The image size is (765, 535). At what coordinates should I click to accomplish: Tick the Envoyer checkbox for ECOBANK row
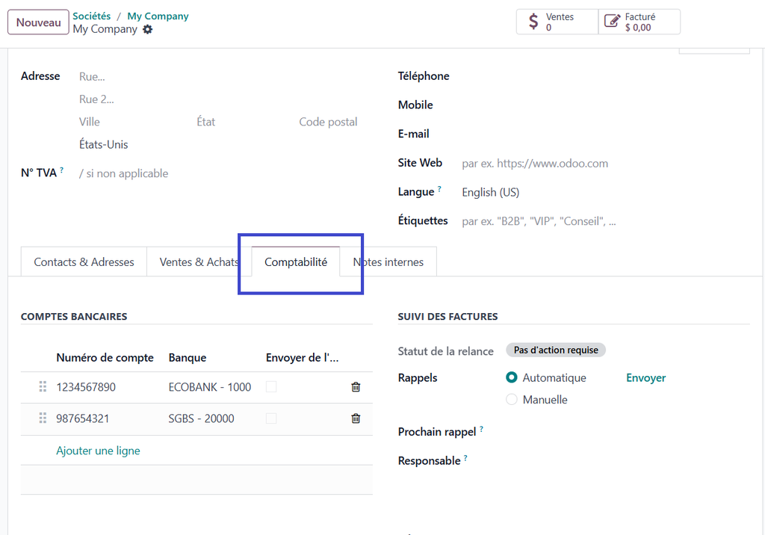pyautogui.click(x=271, y=387)
